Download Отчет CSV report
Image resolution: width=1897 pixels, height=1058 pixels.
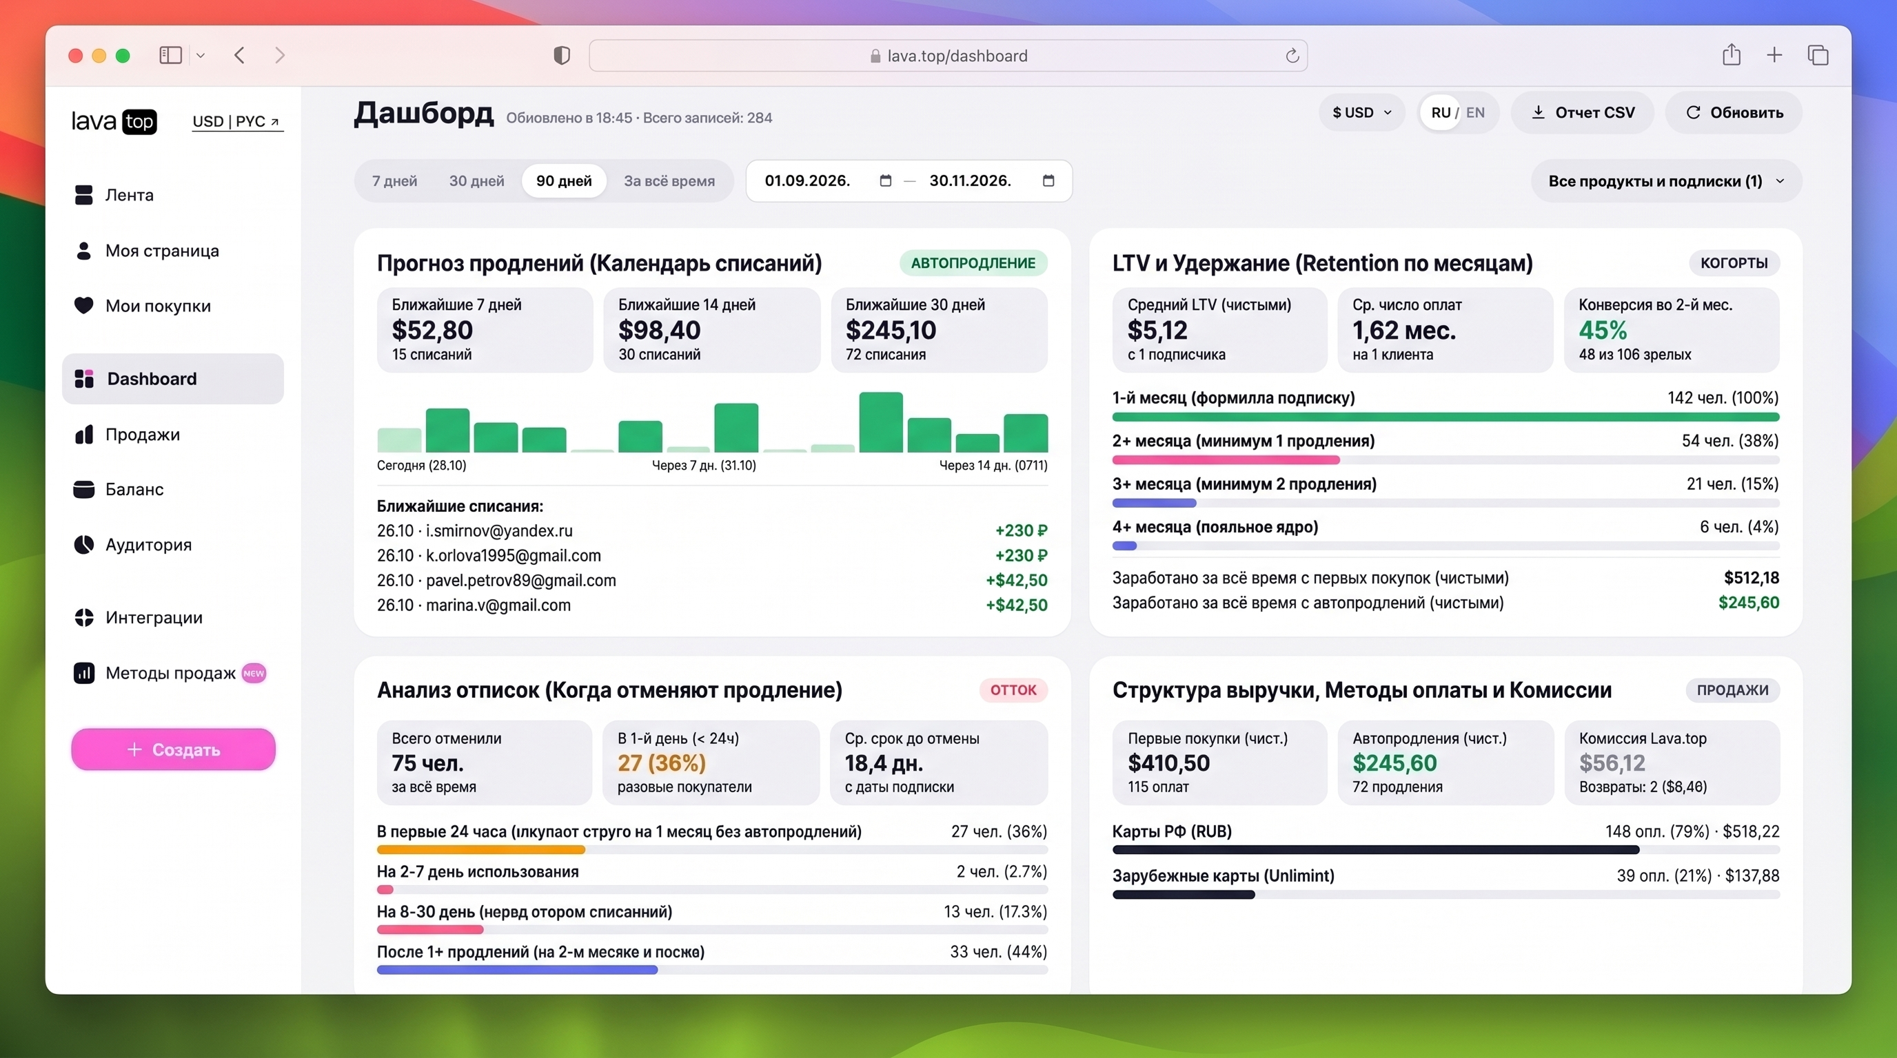click(x=1583, y=112)
